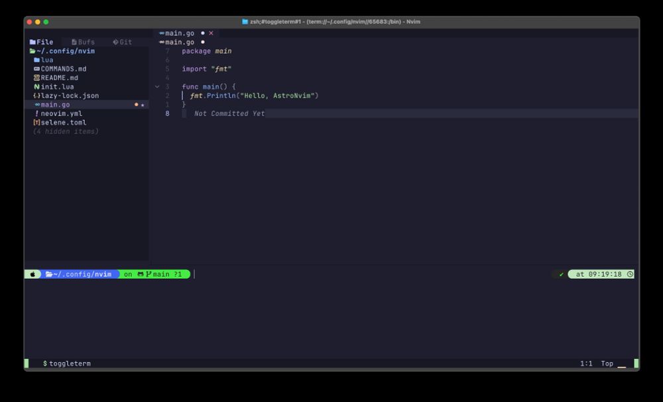Switch to the Git tab in sidebar
Viewport: 663px width, 402px height.
click(x=123, y=42)
